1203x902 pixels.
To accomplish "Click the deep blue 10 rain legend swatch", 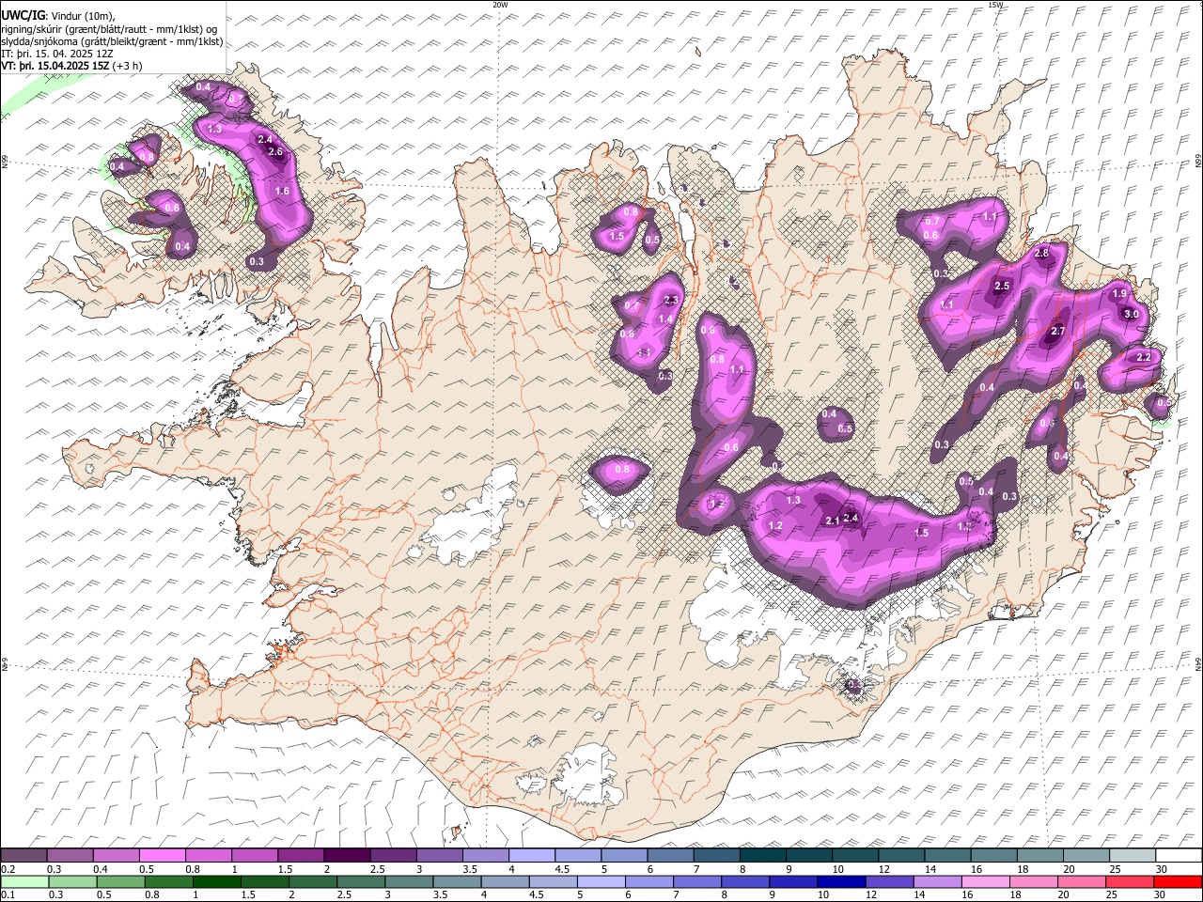I will [x=842, y=881].
